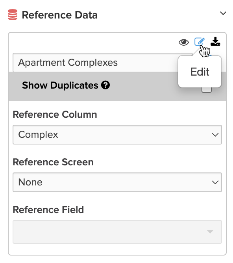Click the Reference Column dropdown arrow

click(x=215, y=135)
